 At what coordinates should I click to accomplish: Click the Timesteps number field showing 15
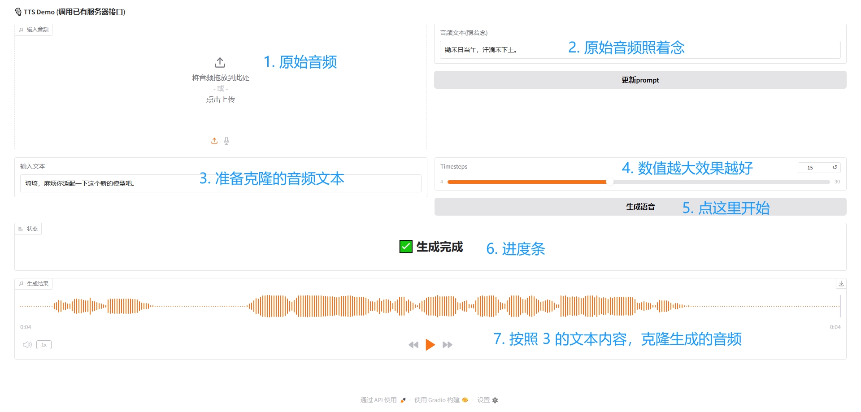[x=813, y=168]
